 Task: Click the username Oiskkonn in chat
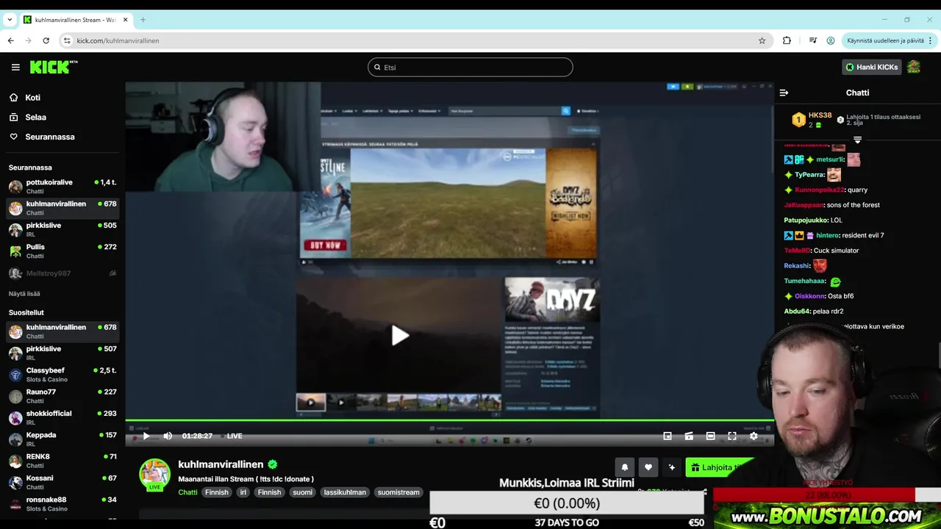click(x=811, y=296)
